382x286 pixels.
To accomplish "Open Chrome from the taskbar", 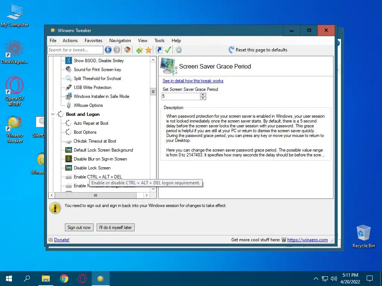I will (64, 279).
